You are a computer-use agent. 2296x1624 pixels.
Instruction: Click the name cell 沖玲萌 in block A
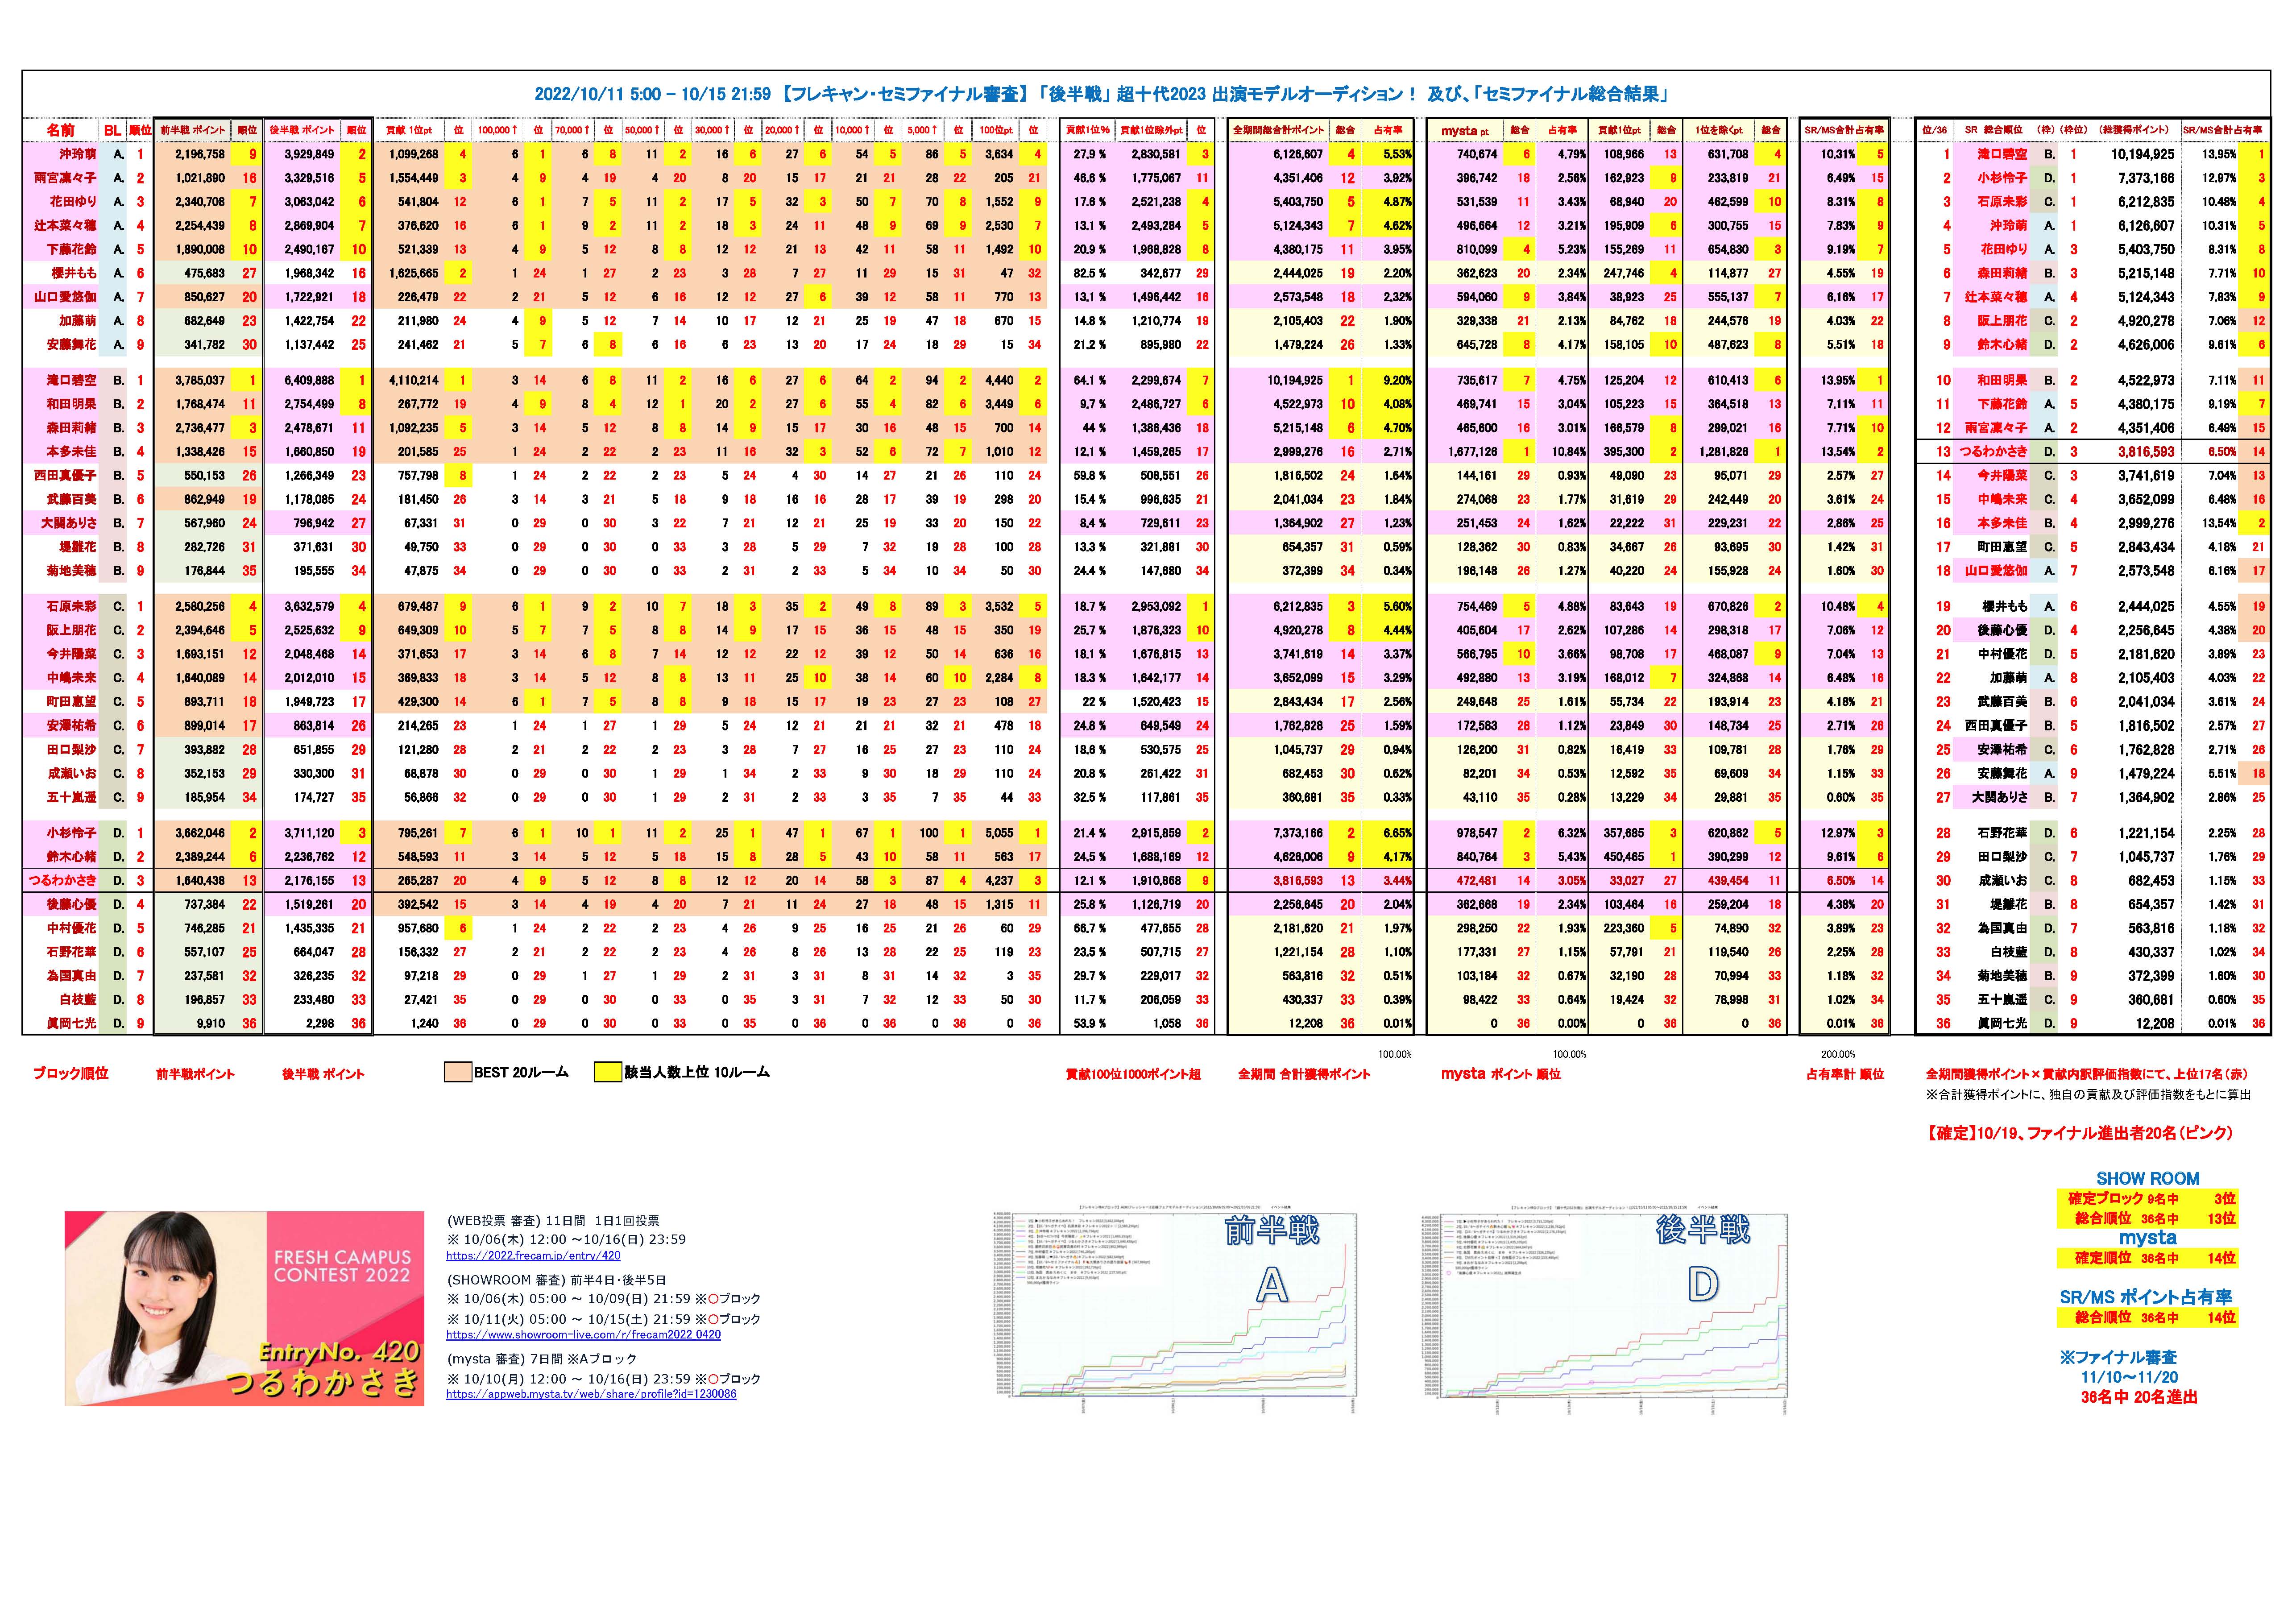[78, 154]
